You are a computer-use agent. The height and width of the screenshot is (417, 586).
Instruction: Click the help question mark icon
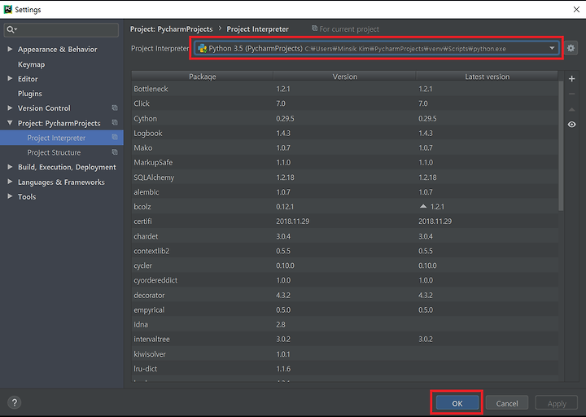14,402
